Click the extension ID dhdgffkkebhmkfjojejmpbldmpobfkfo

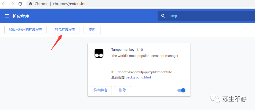(x=145, y=72)
